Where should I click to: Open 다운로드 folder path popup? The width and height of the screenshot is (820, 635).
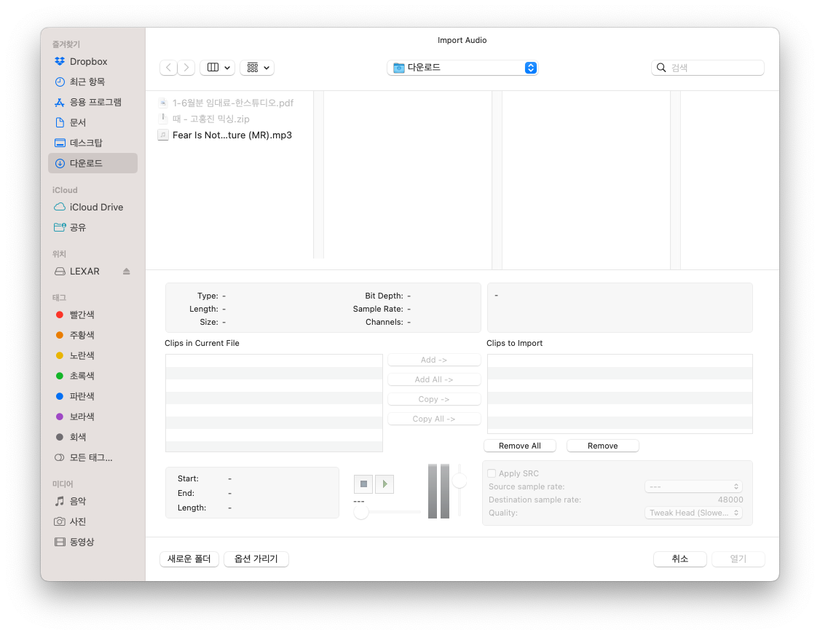463,68
